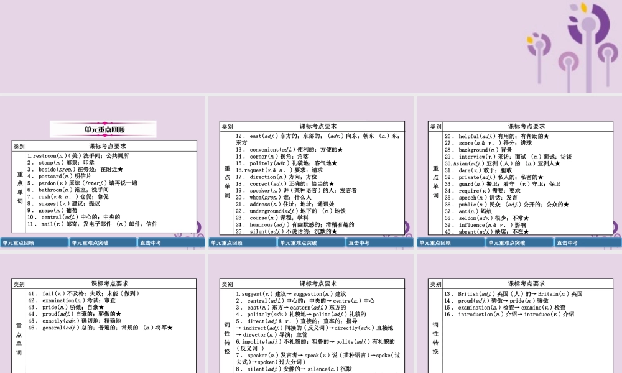Click 单元重难点突破 tab under the restroom word list
This screenshot has width=622, height=373.
(103, 242)
